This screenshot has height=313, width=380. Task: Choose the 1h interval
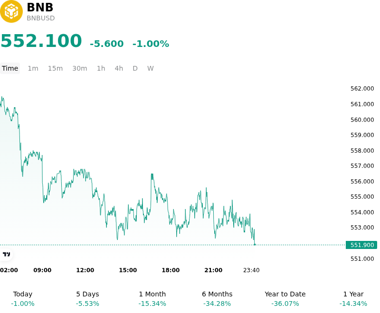[x=101, y=68]
